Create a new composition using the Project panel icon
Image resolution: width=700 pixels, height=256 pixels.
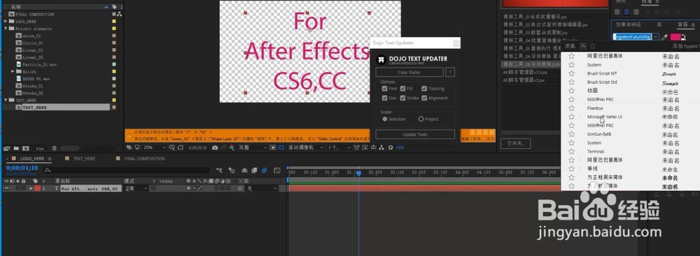(25, 148)
